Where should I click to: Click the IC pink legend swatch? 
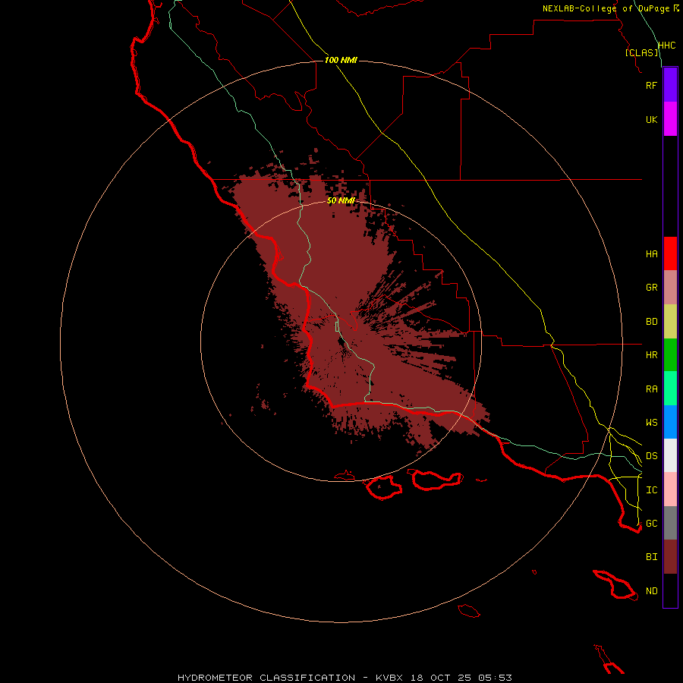pos(670,489)
